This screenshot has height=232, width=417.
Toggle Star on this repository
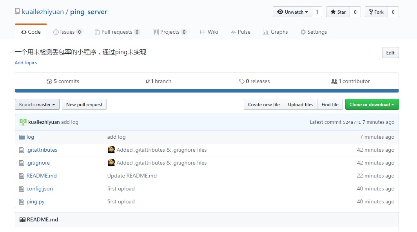(x=337, y=12)
